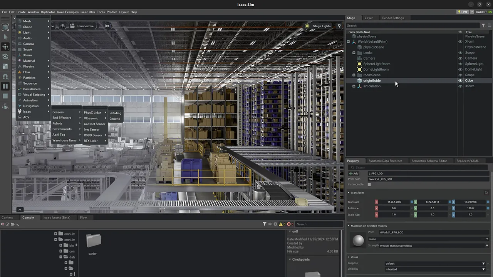The width and height of the screenshot is (493, 277).
Task: Click the material preview sphere swatch
Action: coord(358,241)
